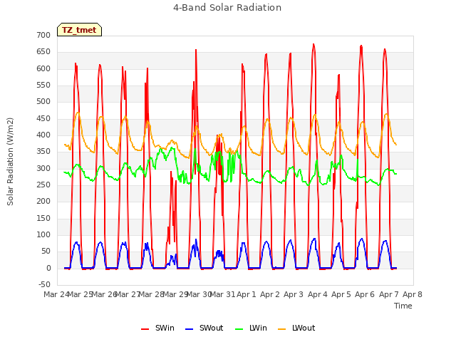Click the 100 y-axis tick label
The height and width of the screenshot is (342, 456).
(43, 234)
